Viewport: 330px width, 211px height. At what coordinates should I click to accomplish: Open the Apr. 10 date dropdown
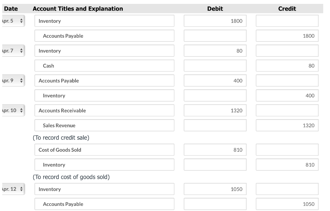tap(13, 110)
